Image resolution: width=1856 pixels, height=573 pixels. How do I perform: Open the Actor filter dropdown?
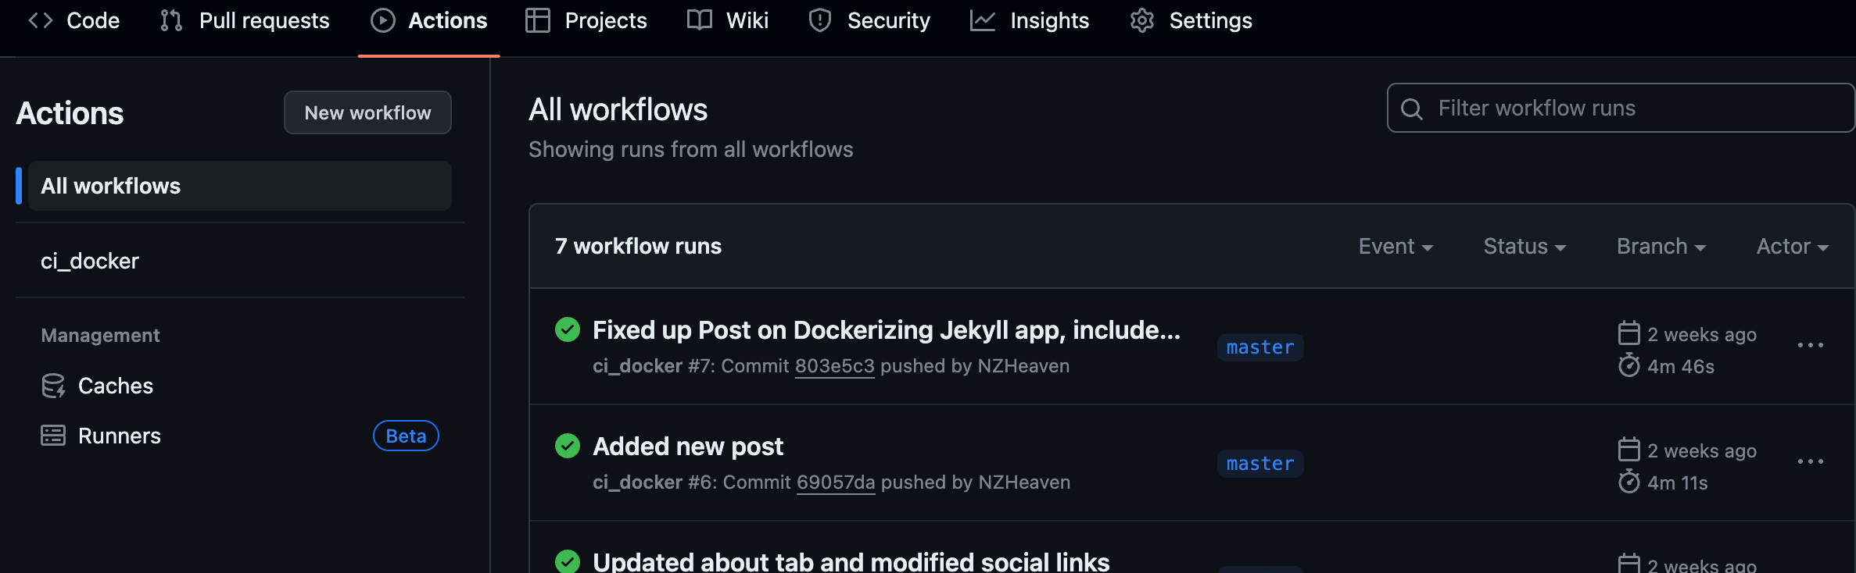point(1792,247)
